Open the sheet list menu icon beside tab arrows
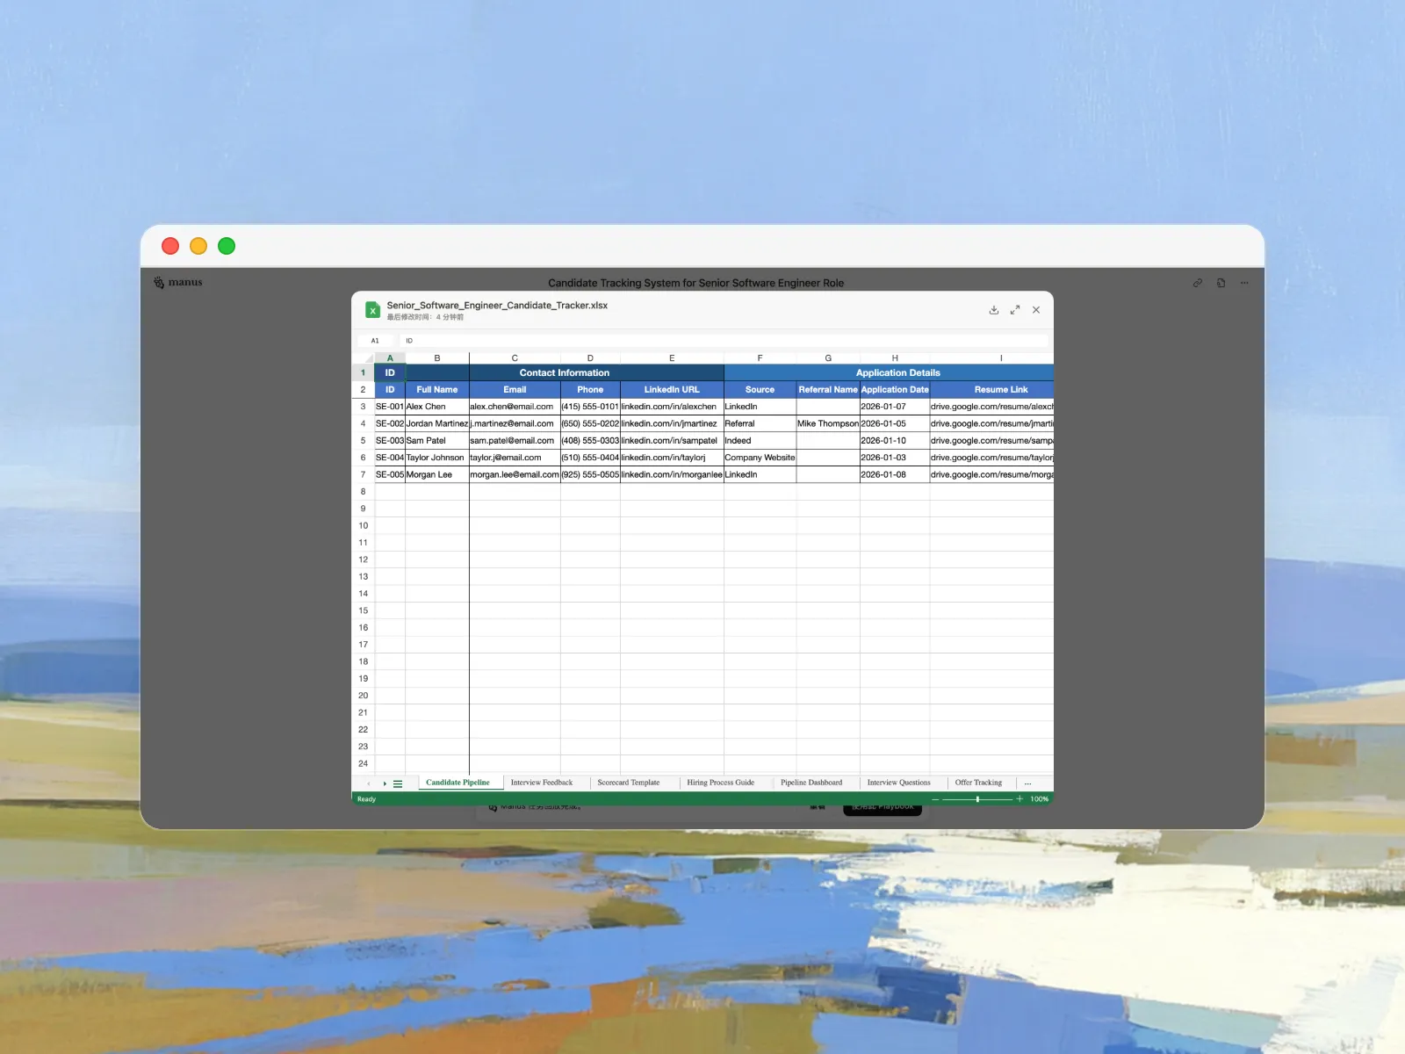The height and width of the screenshot is (1054, 1405). [398, 783]
